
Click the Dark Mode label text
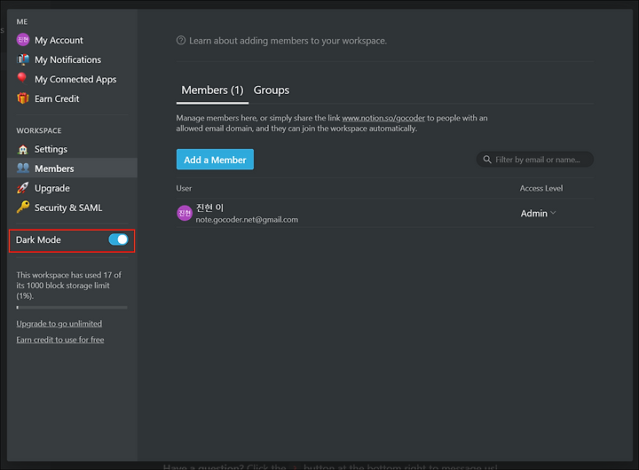(x=38, y=240)
